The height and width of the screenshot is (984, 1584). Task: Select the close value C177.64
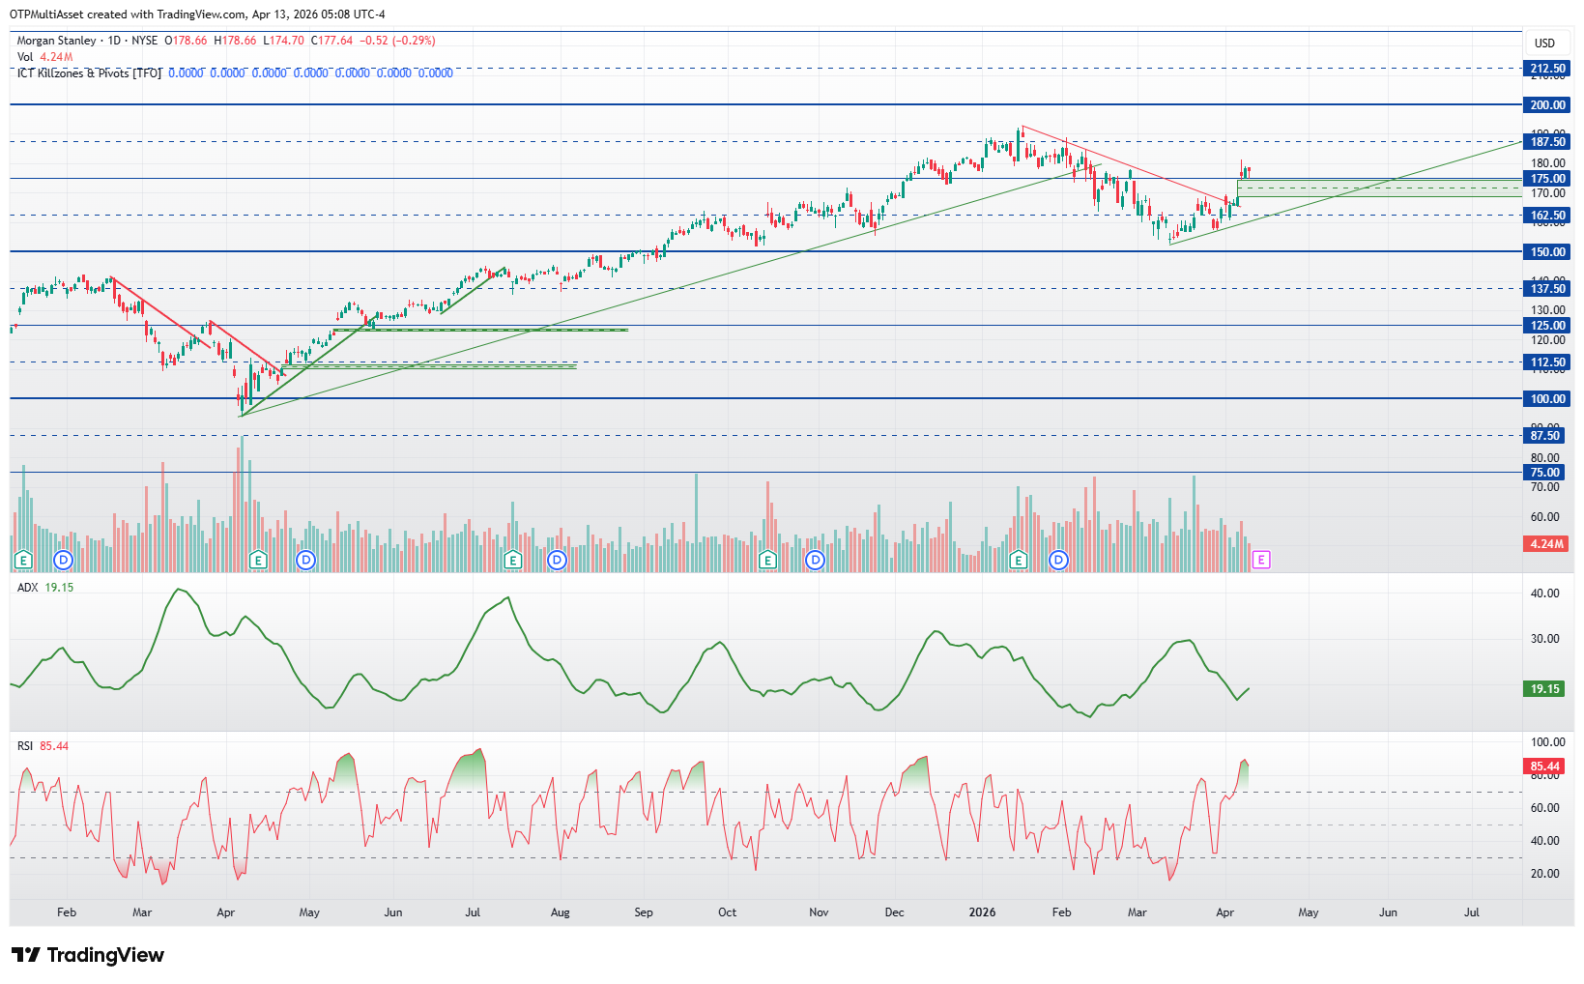pos(331,41)
